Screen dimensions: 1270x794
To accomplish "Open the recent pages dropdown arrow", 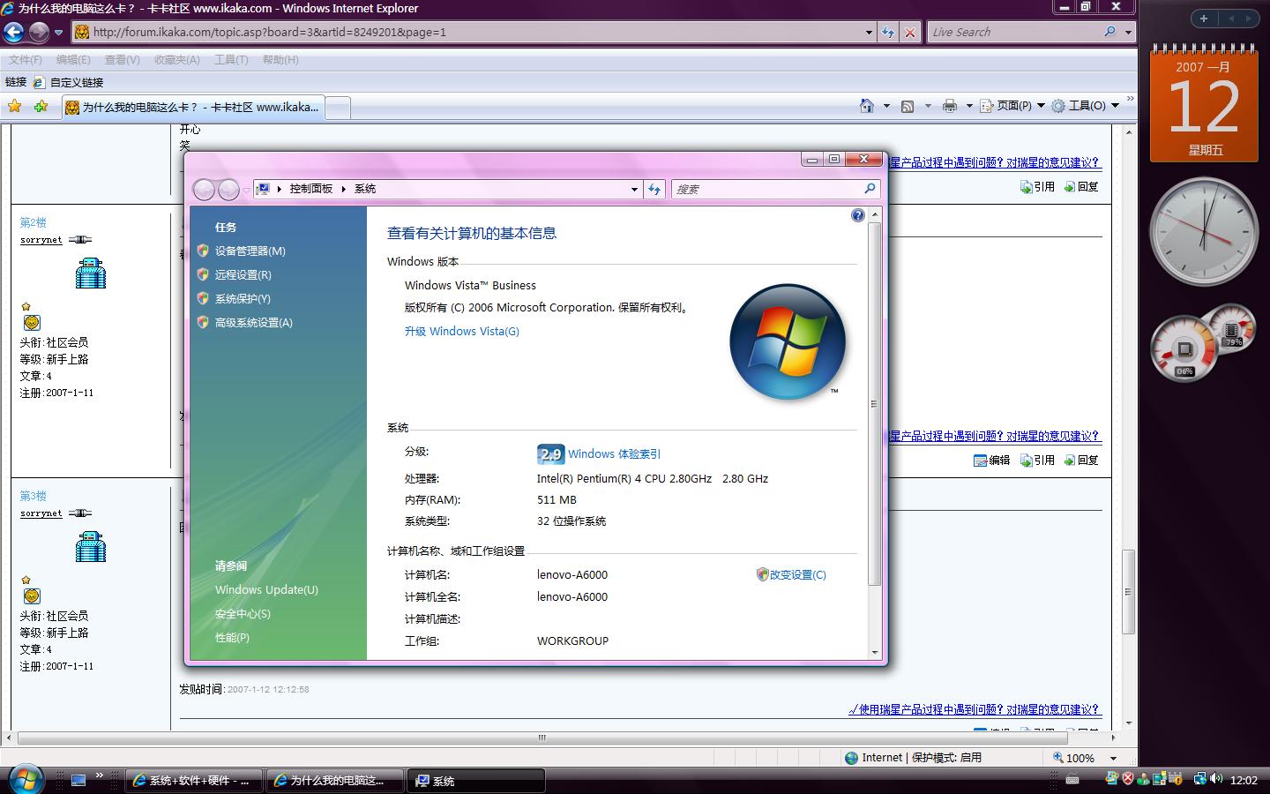I will click(x=59, y=33).
